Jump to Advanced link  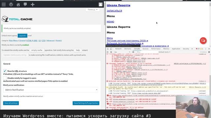(x=50, y=41)
